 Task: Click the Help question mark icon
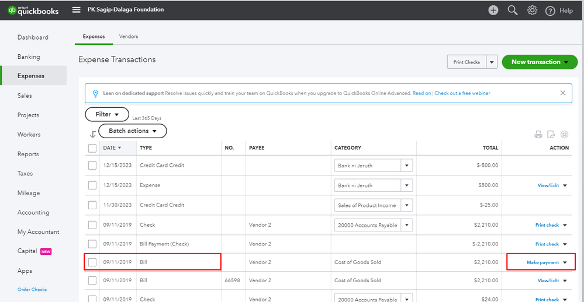click(550, 10)
